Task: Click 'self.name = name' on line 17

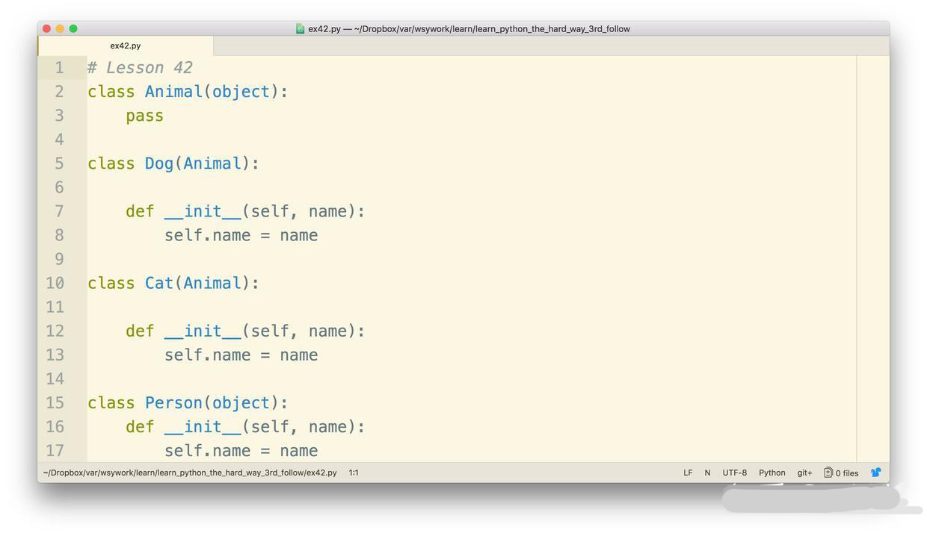Action: click(241, 450)
